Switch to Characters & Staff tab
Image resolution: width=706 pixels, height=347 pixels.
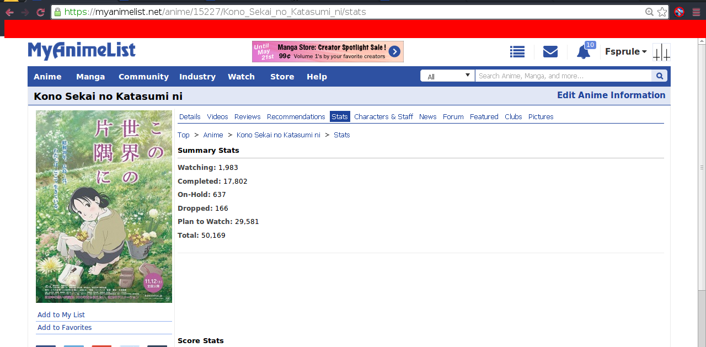[x=383, y=116]
